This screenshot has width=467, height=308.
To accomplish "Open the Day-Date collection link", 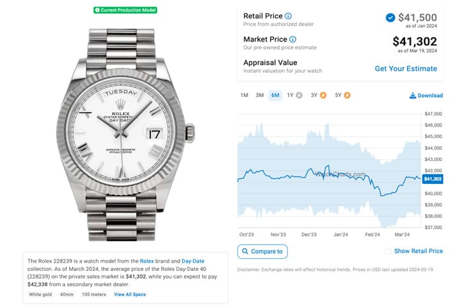I will click(x=193, y=261).
